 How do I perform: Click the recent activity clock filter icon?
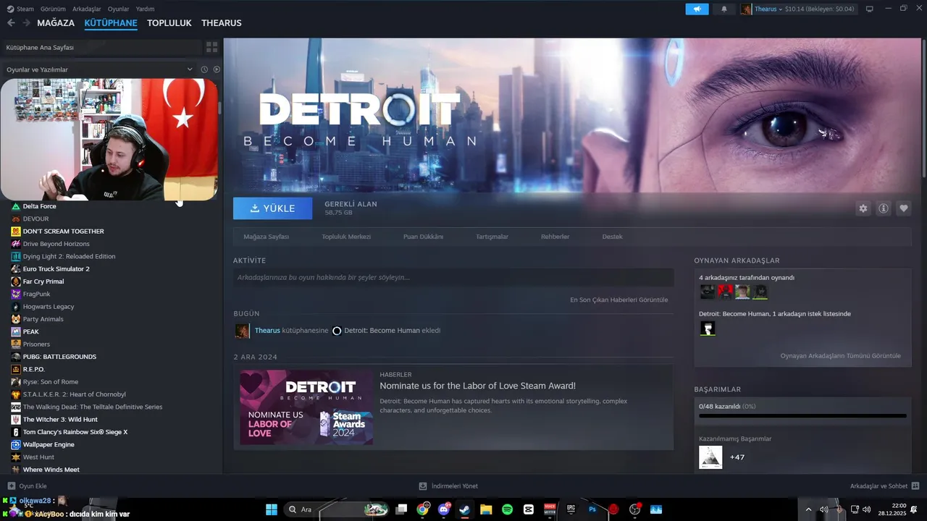click(204, 69)
